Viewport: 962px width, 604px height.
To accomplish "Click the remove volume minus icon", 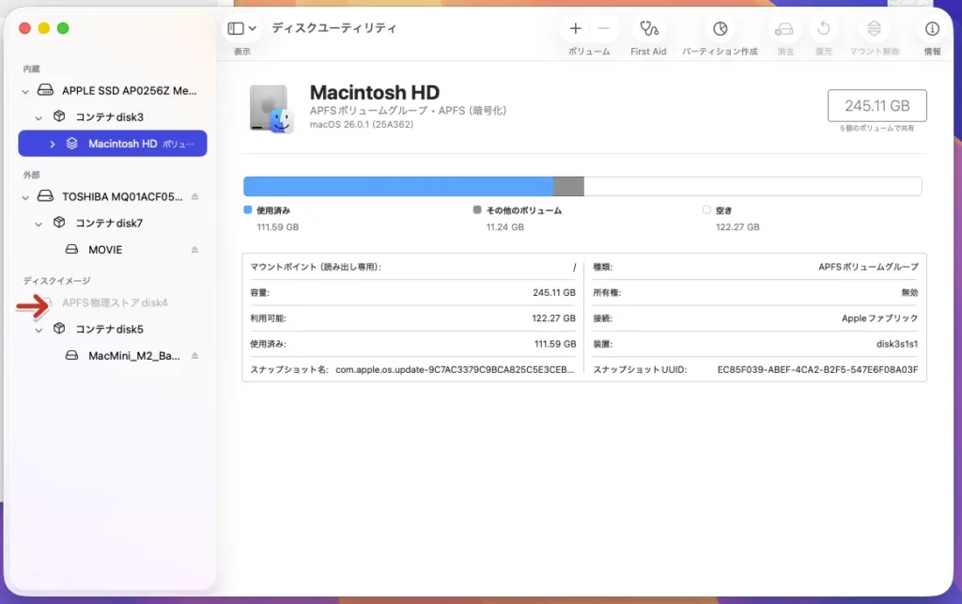I will [603, 29].
